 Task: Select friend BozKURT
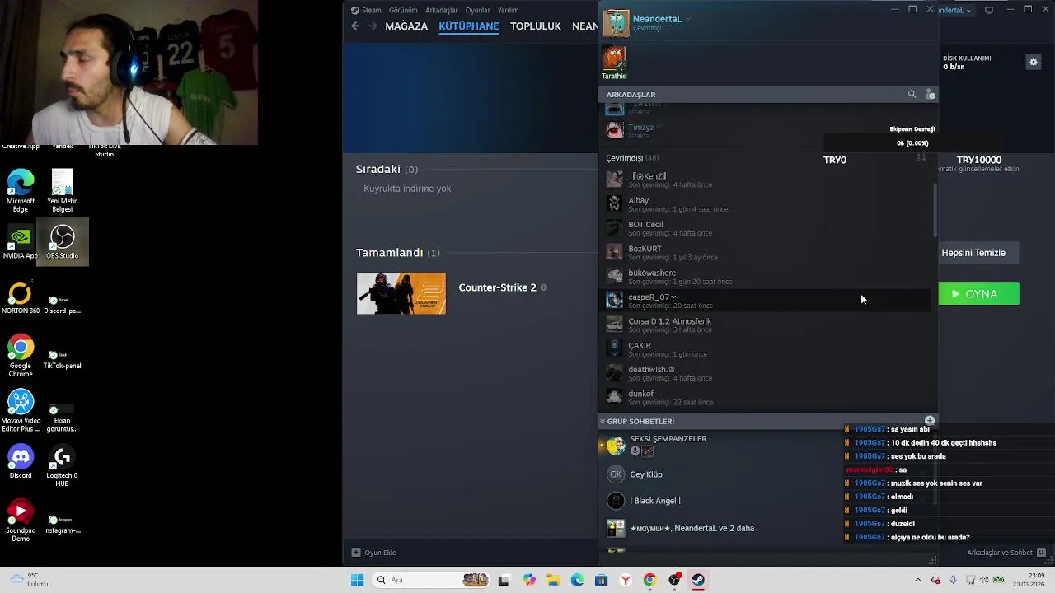pyautogui.click(x=767, y=253)
